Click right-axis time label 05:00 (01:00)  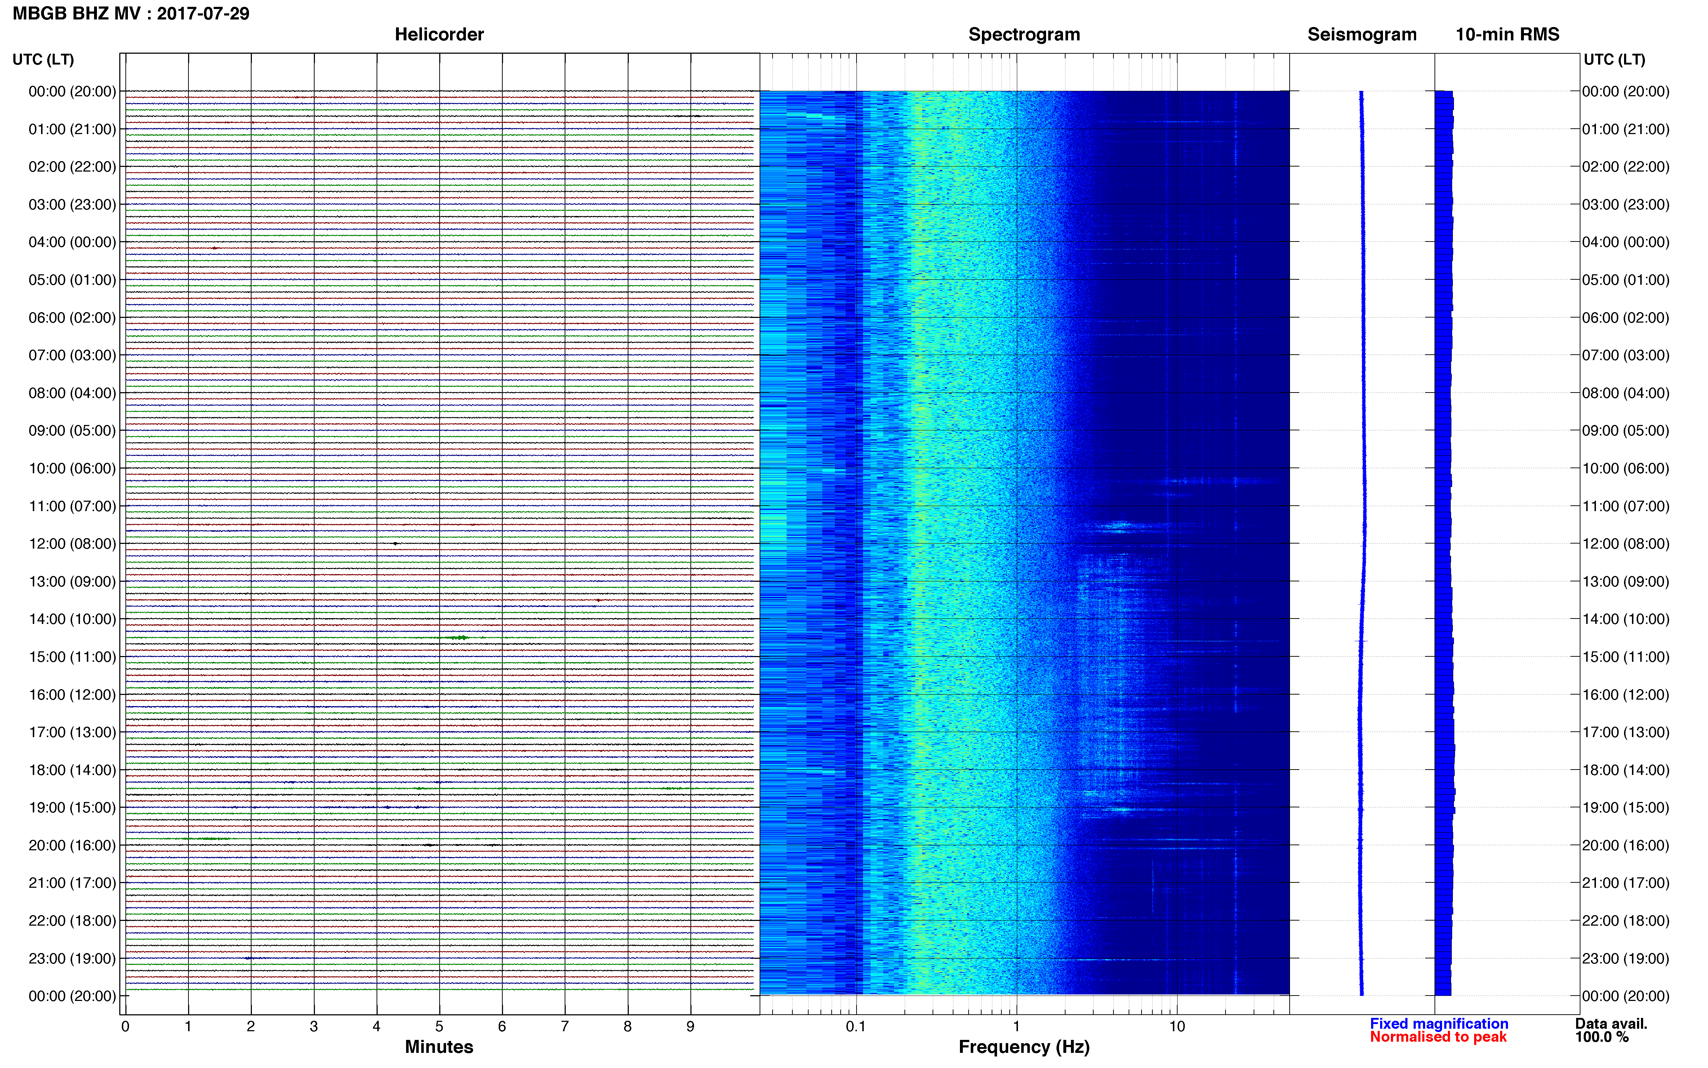1625,280
